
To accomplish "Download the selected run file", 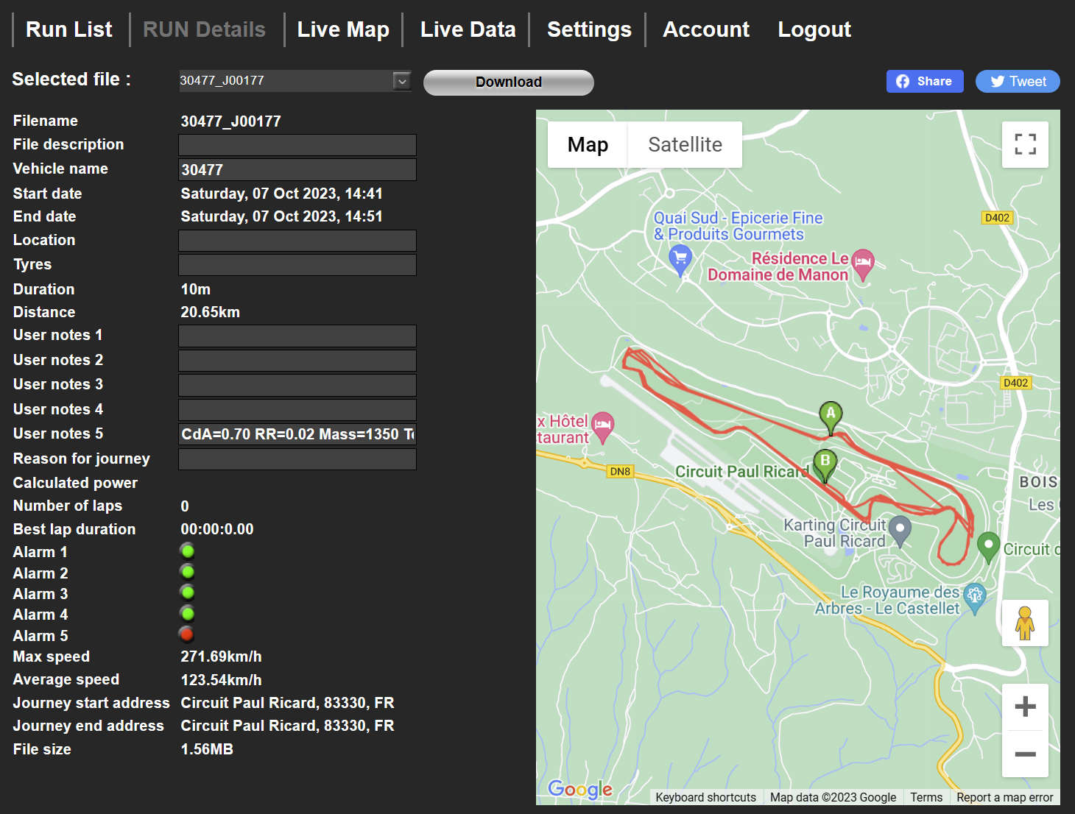I will (x=508, y=82).
